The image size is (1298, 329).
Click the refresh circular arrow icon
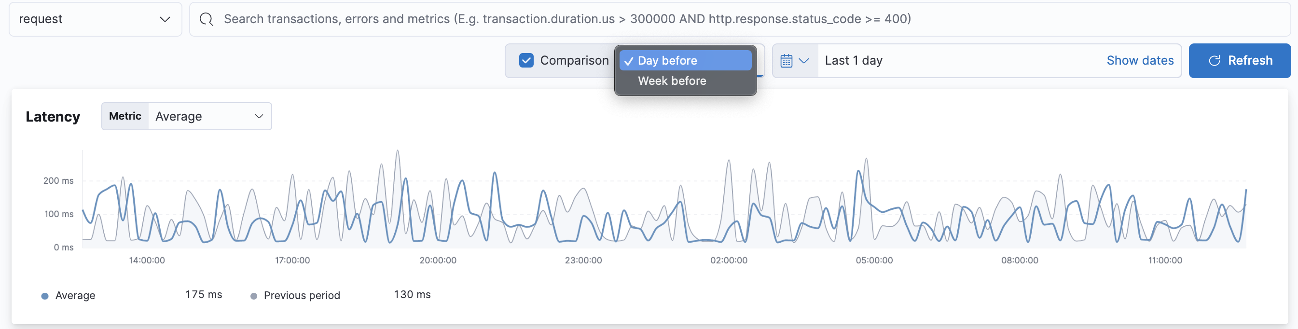(1215, 61)
